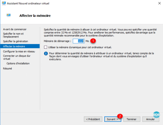The image size is (163, 125).
Task: Click the info text starting Pour déterminer
Action: (x=101, y=56)
